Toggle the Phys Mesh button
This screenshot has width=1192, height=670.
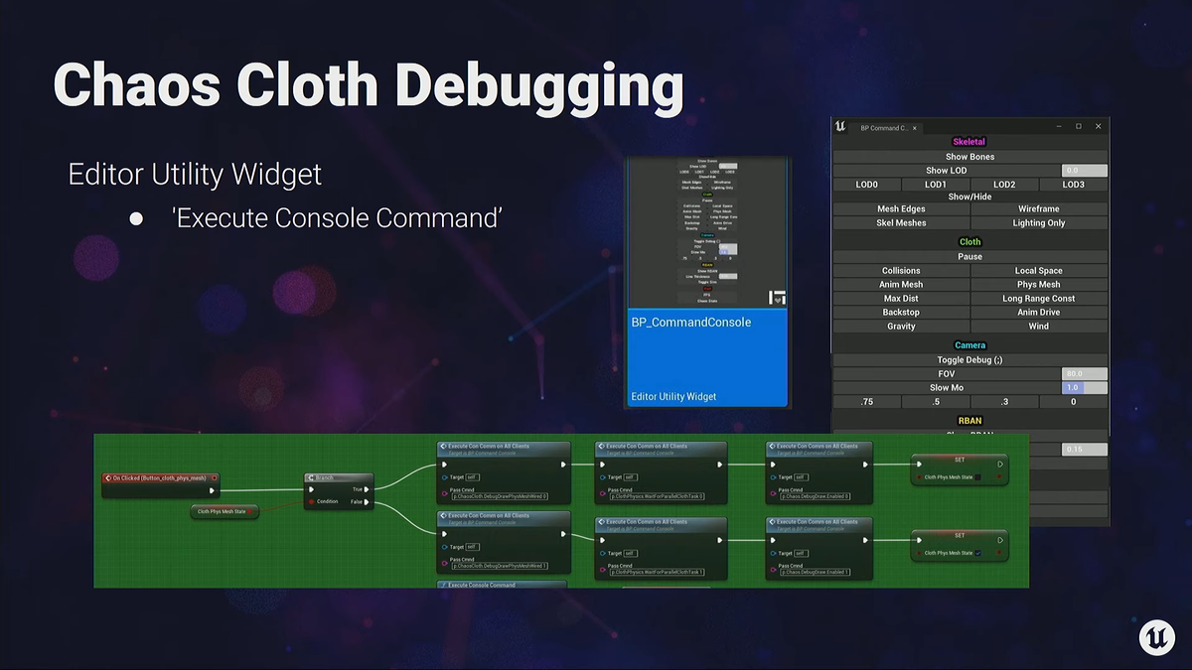tap(1039, 284)
